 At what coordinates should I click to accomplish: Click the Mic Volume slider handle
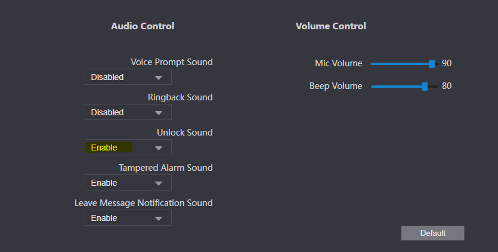[432, 63]
